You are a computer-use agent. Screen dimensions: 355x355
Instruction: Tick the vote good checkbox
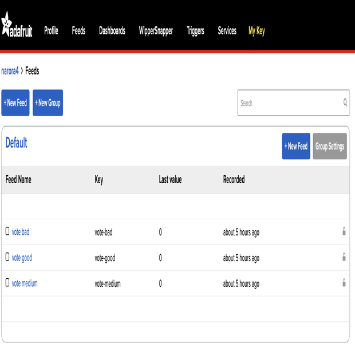[7, 257]
